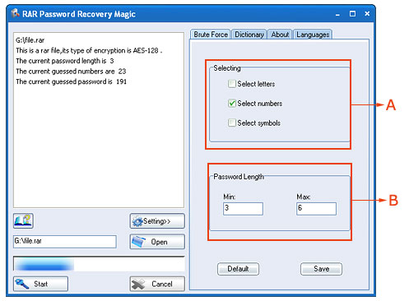Open the About tab

(280, 35)
